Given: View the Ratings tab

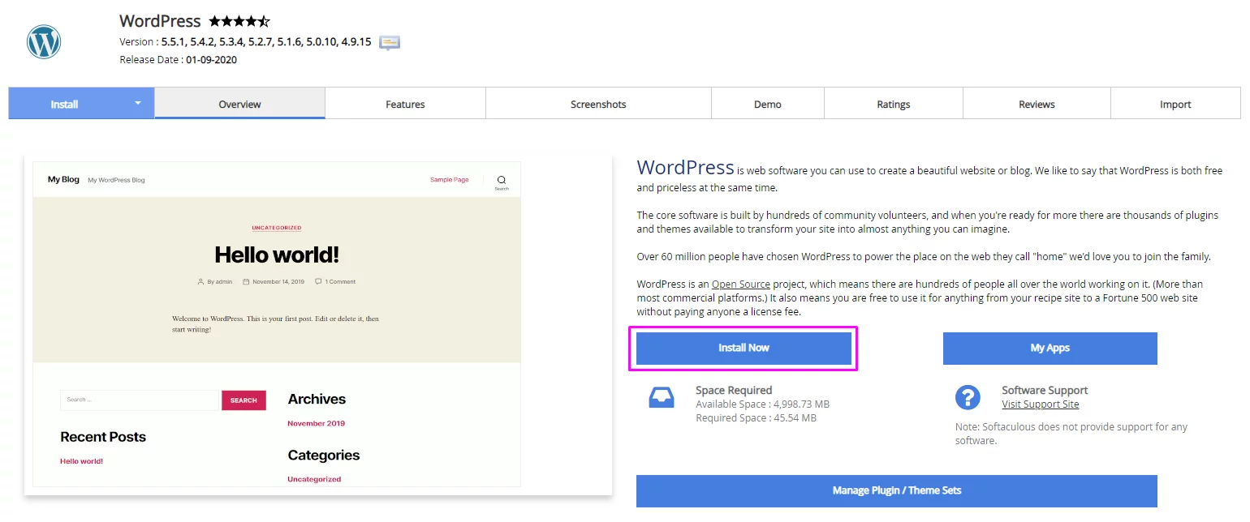Looking at the screenshot, I should (893, 104).
